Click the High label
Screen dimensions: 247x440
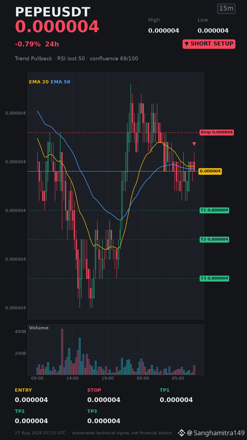(154, 20)
